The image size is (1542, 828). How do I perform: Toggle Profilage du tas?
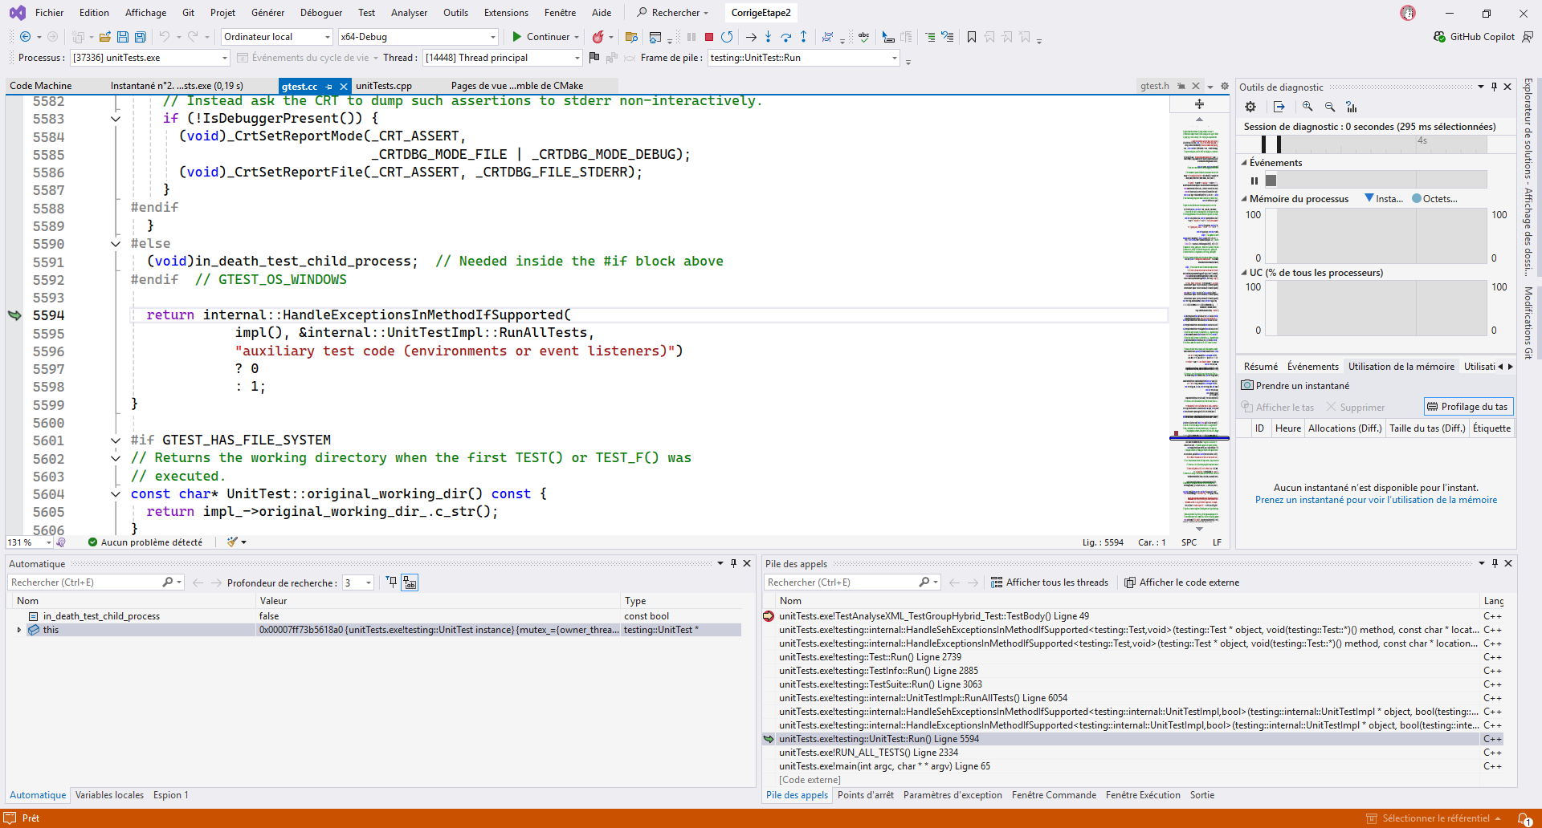point(1468,407)
